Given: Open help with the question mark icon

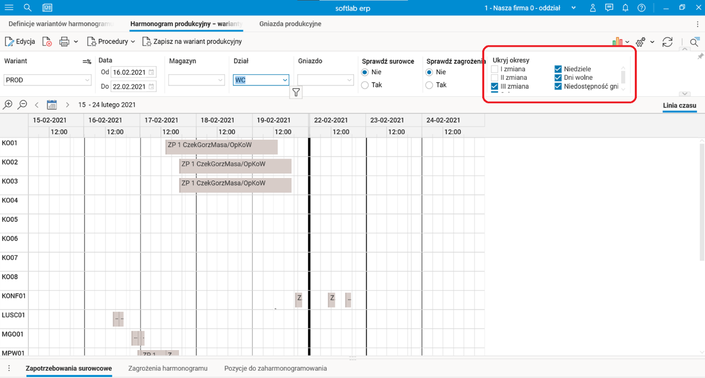Looking at the screenshot, I should tap(642, 8).
